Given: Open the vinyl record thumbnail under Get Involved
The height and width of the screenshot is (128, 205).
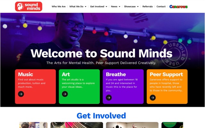Looking at the screenshot, I should 77,125.
